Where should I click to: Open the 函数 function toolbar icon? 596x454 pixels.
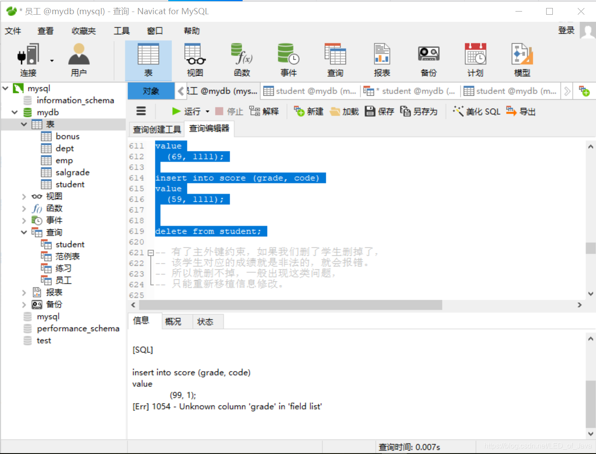(242, 60)
